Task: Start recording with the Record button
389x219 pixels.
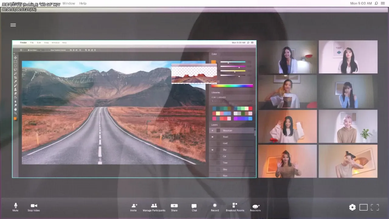Action: (215, 207)
